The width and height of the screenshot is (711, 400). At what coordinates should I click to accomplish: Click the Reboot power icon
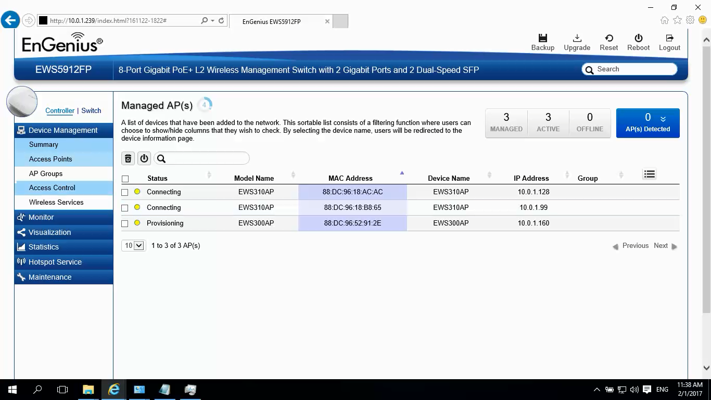coord(639,38)
